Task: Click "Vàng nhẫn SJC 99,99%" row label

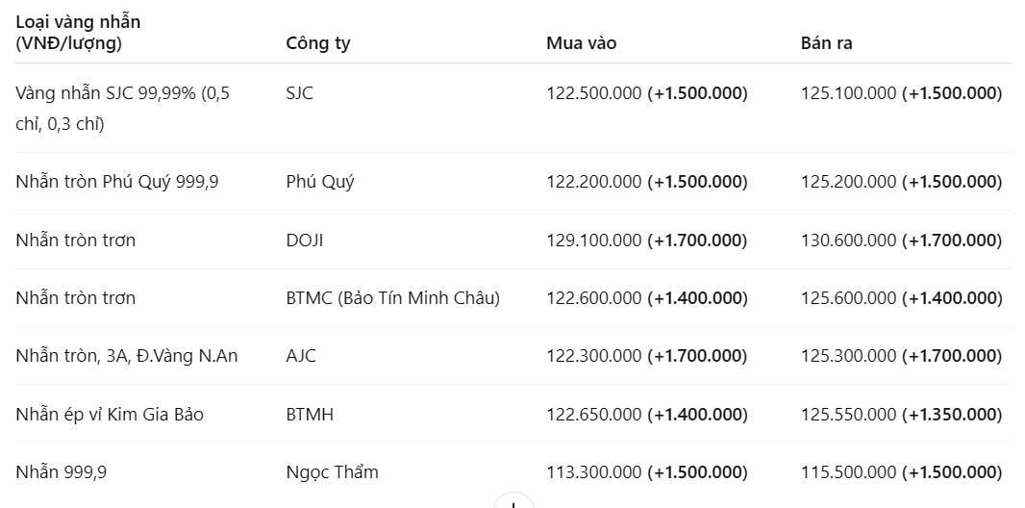Action: 106,92
